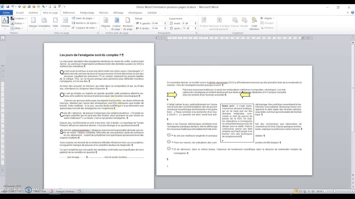This screenshot has width=355, height=199.
Task: Click 60 % zoom level button
Action: click(319, 191)
